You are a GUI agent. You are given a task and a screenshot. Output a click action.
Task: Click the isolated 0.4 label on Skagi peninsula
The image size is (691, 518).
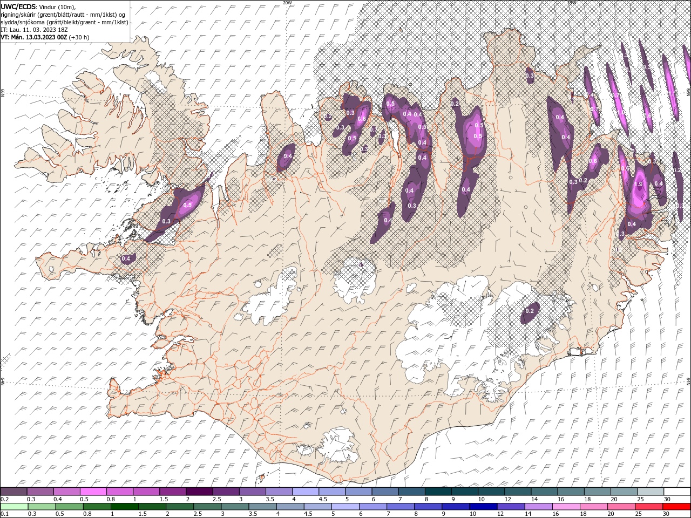[x=288, y=156]
